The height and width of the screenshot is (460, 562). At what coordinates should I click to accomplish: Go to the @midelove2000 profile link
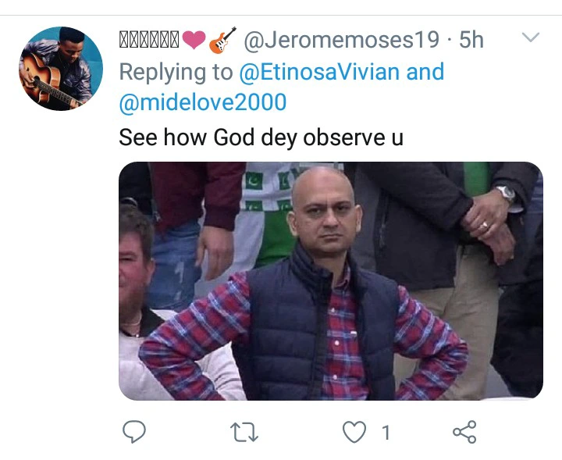202,102
